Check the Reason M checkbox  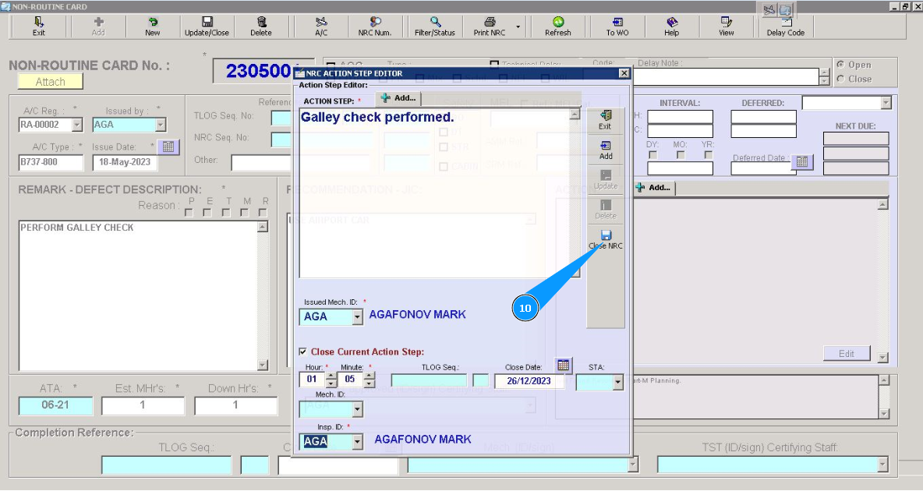[x=244, y=213]
